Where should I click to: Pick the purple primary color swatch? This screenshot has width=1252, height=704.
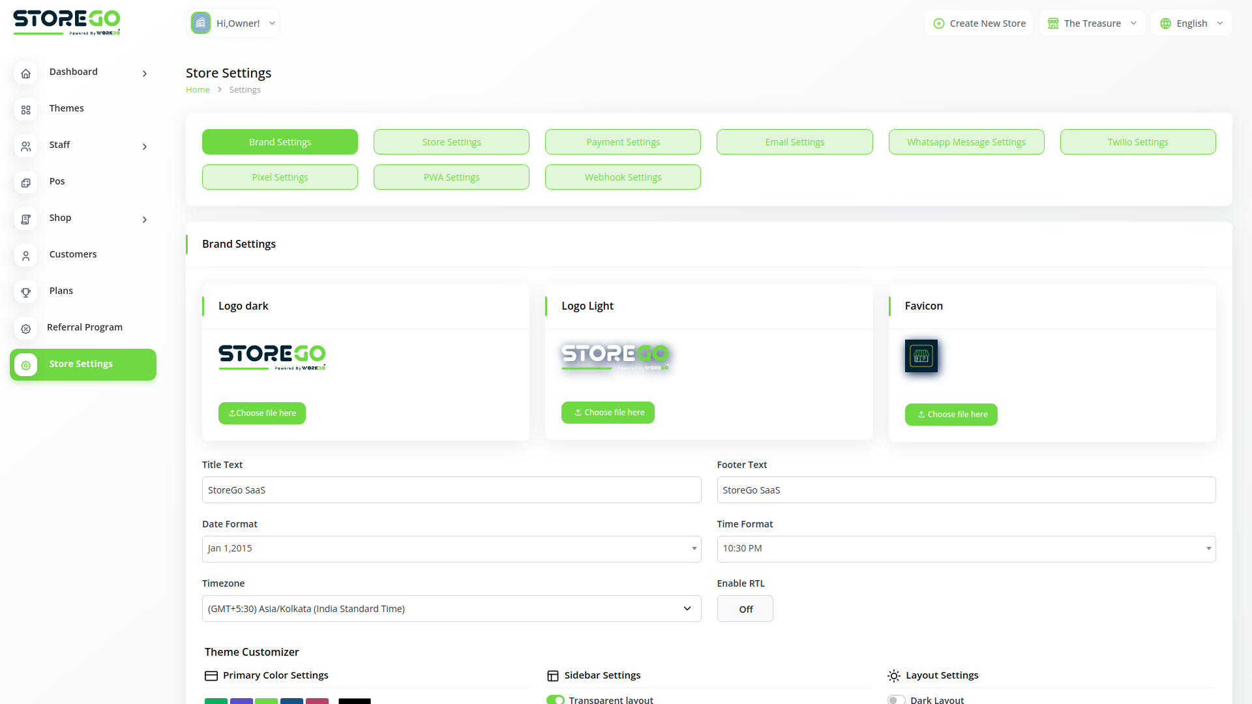(x=241, y=701)
